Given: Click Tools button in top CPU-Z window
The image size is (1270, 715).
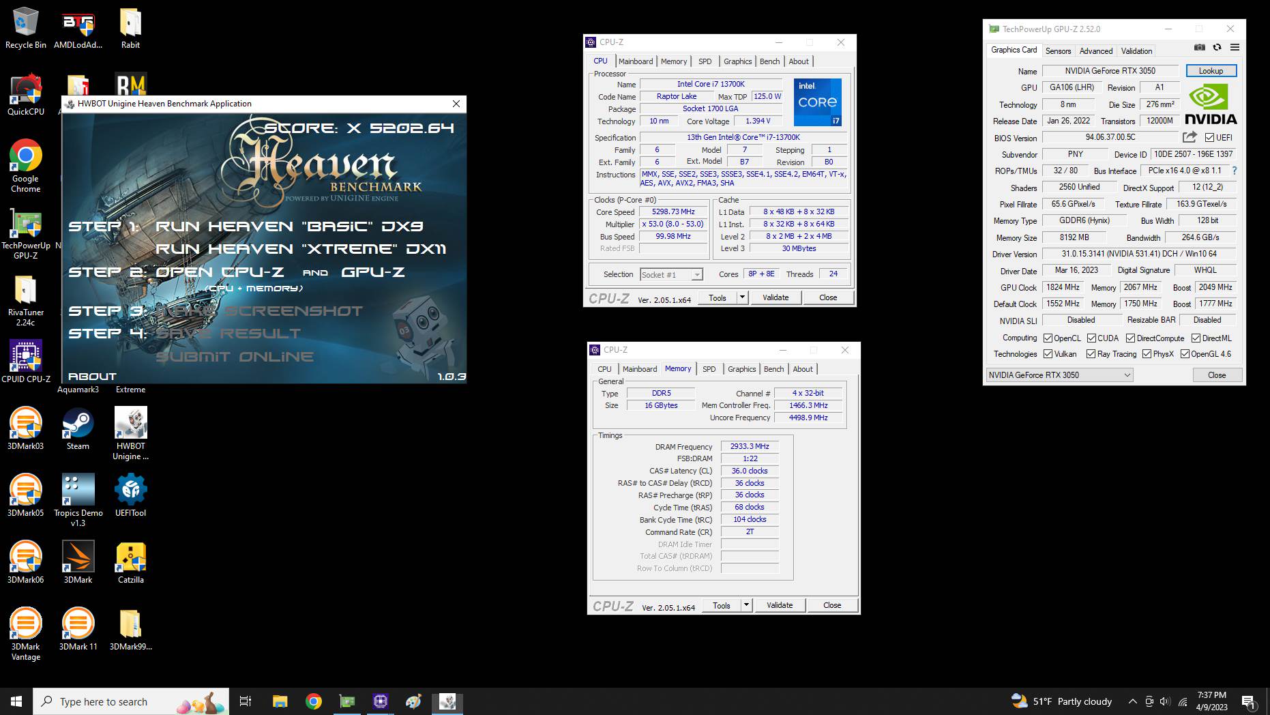Looking at the screenshot, I should coord(718,297).
